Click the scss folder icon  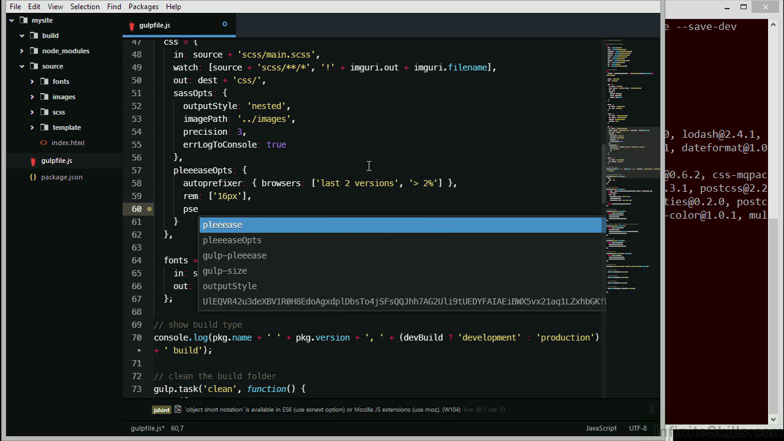point(44,112)
